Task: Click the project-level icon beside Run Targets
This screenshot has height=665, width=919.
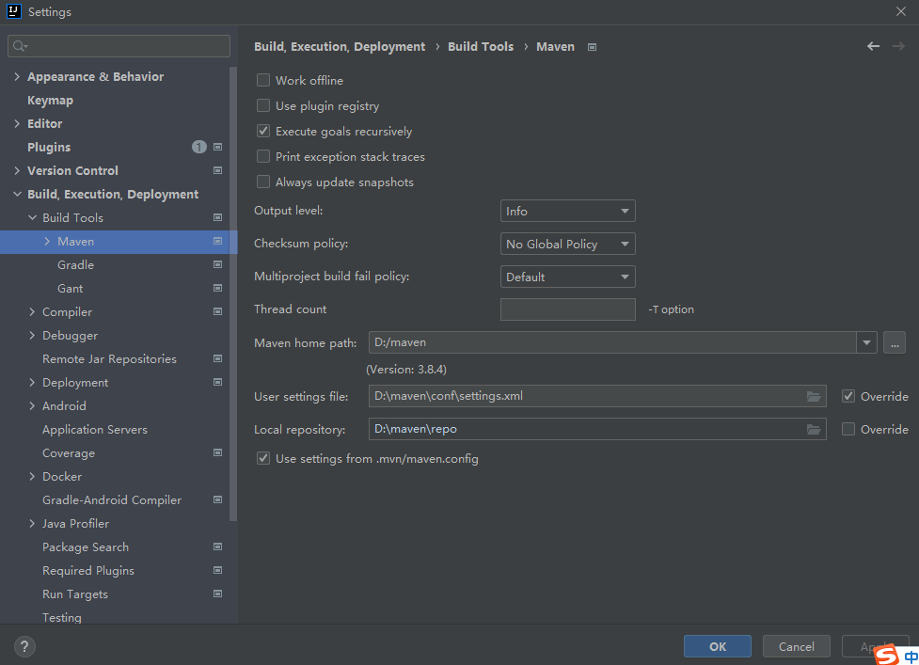Action: tap(217, 594)
